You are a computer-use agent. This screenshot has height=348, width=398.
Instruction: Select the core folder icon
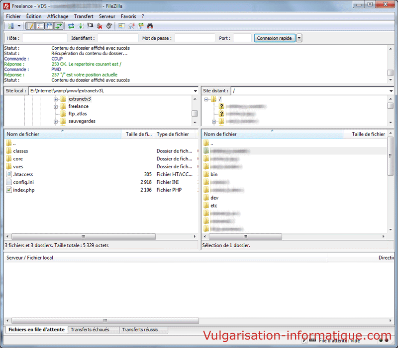point(9,159)
